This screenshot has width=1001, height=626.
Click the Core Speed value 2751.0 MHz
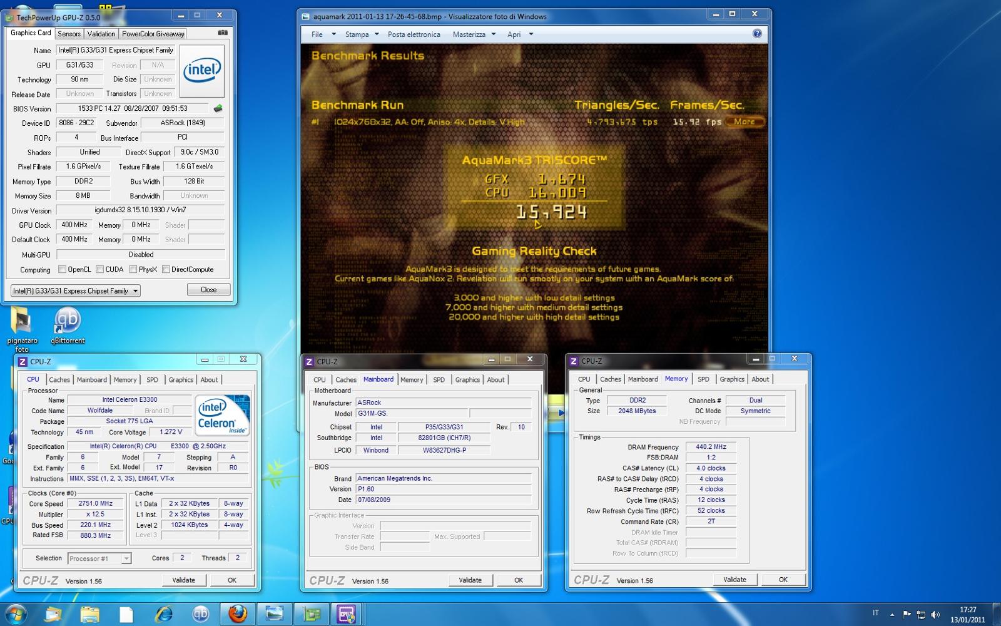point(95,503)
